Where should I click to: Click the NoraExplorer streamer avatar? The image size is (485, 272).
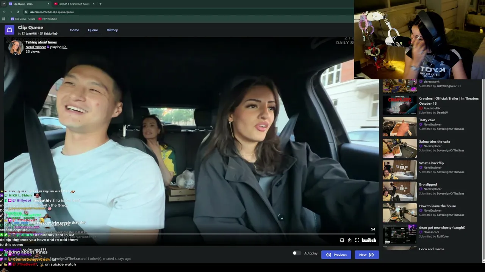[x=16, y=48]
